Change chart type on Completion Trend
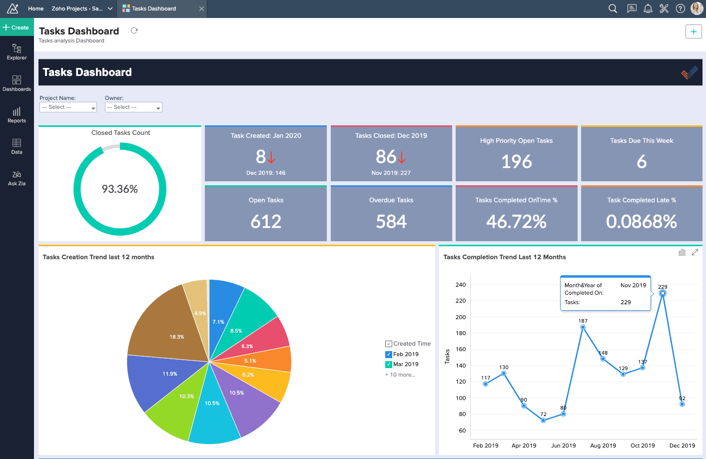The width and height of the screenshot is (706, 459). coord(682,252)
